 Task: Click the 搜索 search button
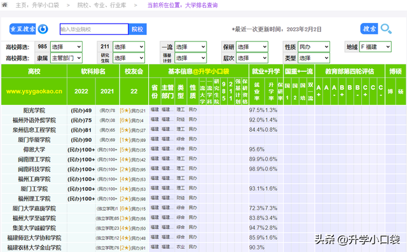pos(369,29)
